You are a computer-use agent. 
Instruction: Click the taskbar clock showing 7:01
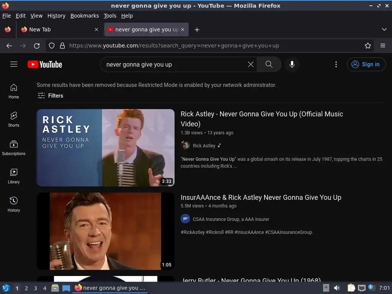tap(384, 288)
